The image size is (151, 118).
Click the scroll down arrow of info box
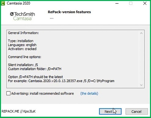pos(141,85)
